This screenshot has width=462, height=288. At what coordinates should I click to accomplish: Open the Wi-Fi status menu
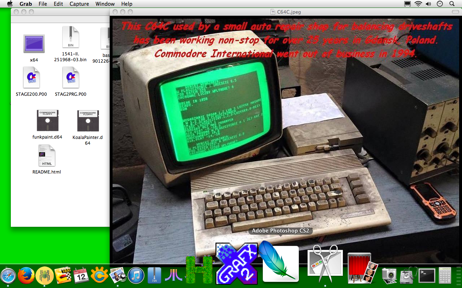pyautogui.click(x=418, y=4)
